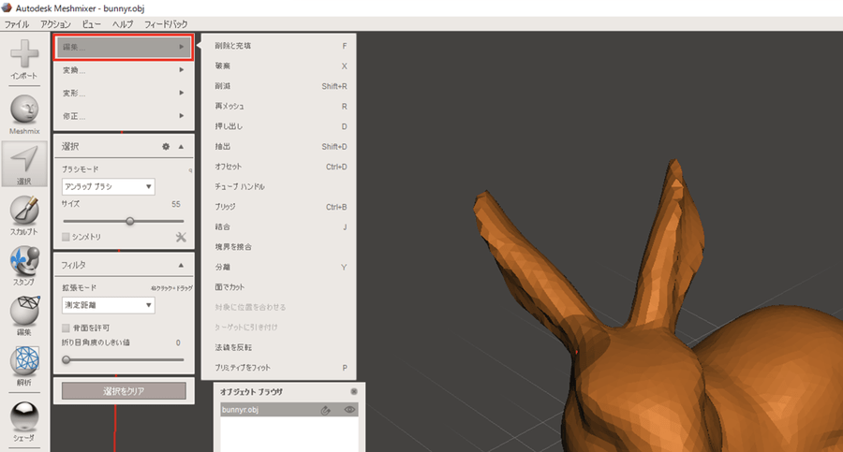Choose チューブ ハンドル from the submenu
The image size is (843, 452).
point(278,187)
